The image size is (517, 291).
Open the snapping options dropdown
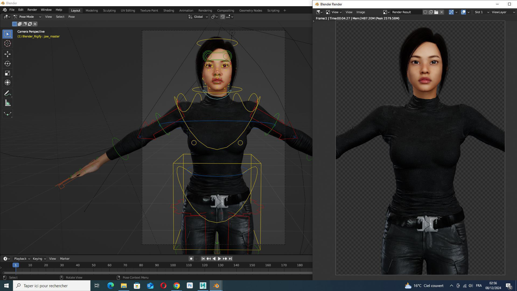[x=230, y=17]
